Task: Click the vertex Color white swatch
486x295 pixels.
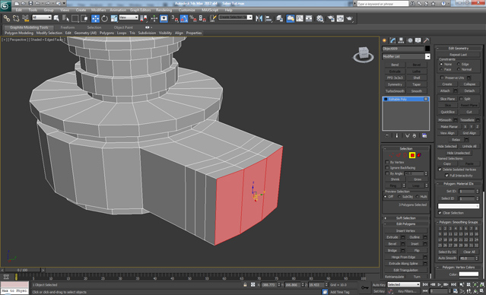Action: point(469,274)
